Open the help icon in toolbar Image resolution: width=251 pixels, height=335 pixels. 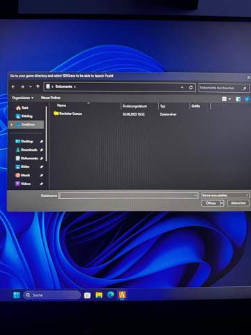coord(247,99)
